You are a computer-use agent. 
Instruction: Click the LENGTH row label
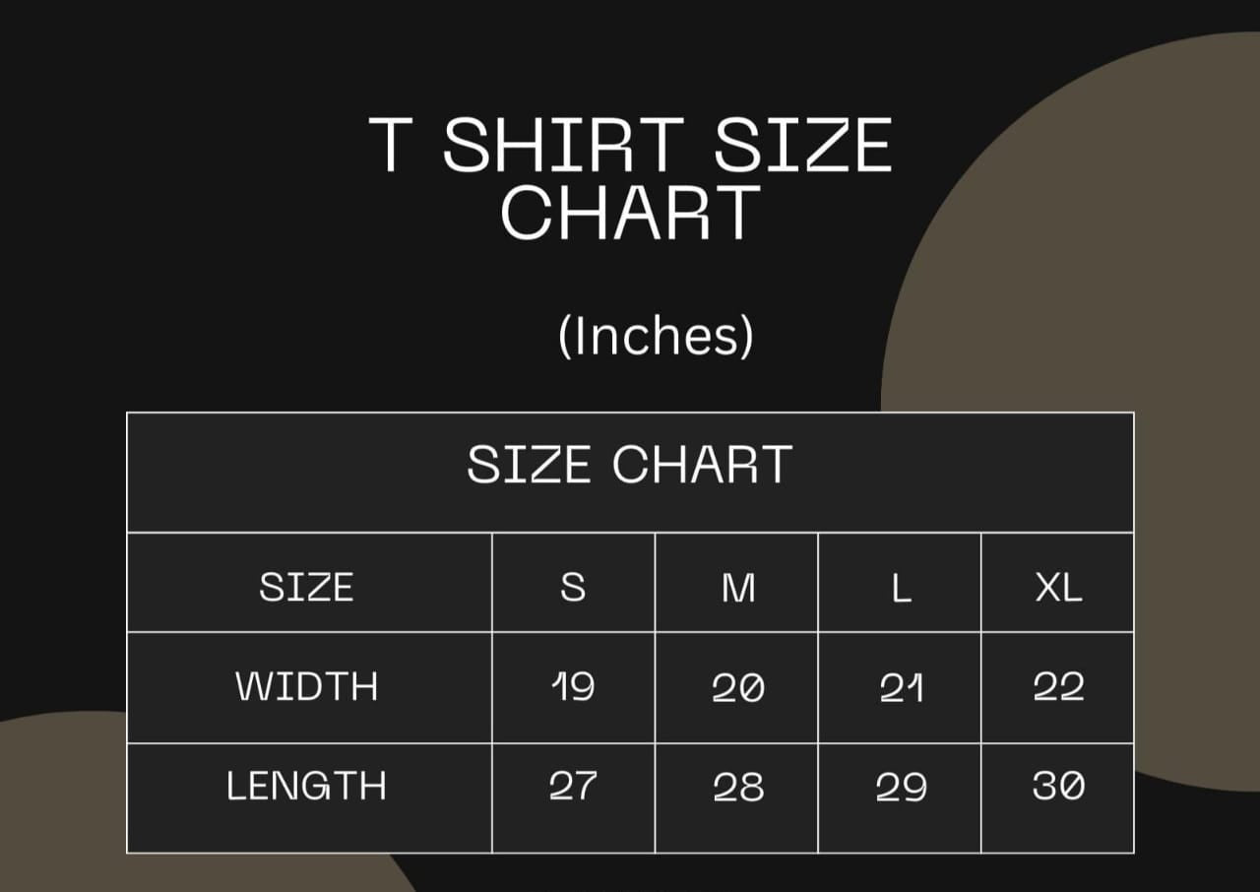point(307,786)
